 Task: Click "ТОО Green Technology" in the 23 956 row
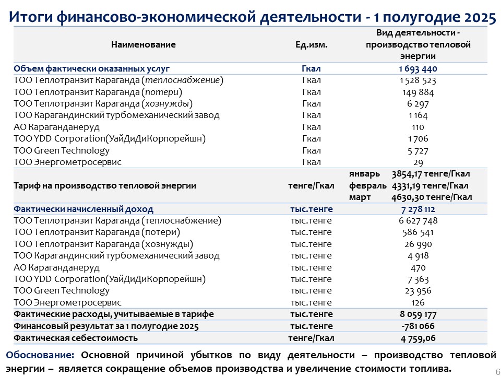[x=62, y=291]
